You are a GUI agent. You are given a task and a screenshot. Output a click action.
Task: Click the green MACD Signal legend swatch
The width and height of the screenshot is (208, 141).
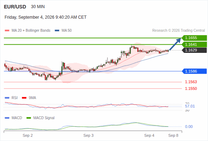[29, 118]
